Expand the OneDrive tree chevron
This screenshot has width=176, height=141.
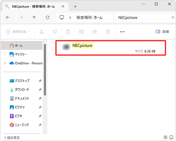pos(5,63)
